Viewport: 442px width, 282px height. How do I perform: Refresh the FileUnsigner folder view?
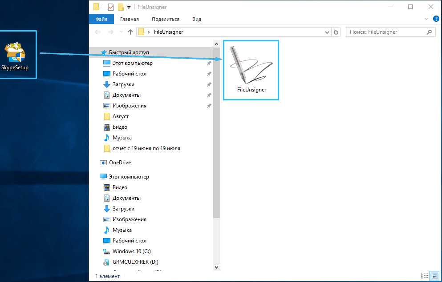pos(336,32)
